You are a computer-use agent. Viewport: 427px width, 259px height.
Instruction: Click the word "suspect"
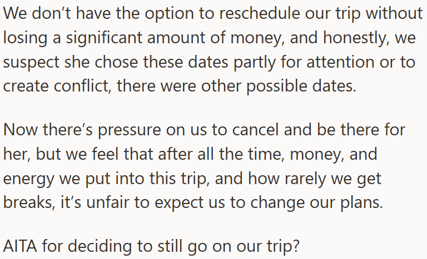click(31, 63)
